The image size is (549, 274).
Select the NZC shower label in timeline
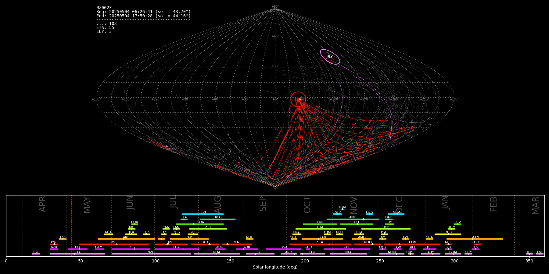pyautogui.click(x=151, y=252)
